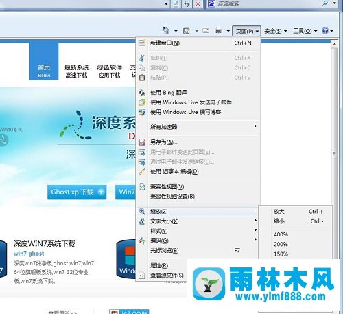Image resolution: width=343 pixels, height=314 pixels.
Task: Open the 工具(O) Tools menu
Action: coord(305,31)
